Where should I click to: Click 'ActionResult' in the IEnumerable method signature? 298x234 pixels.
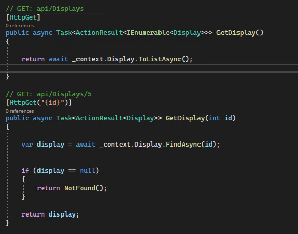coord(100,33)
